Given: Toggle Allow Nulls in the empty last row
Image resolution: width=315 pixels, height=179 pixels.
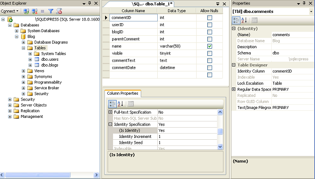Looking at the screenshot, I should click(x=210, y=75).
